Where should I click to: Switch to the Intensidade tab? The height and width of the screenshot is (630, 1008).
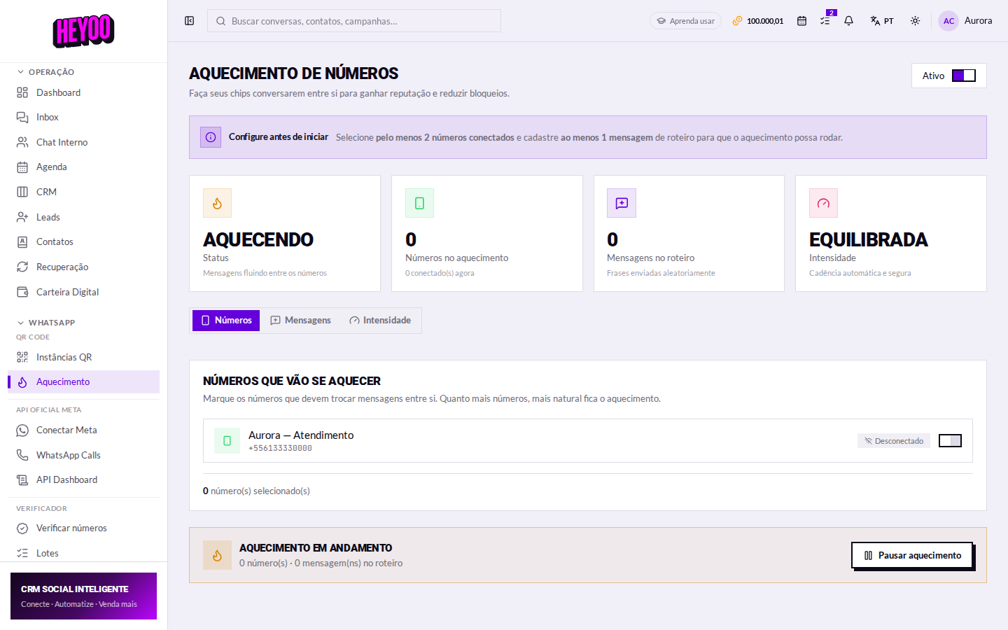pyautogui.click(x=380, y=321)
